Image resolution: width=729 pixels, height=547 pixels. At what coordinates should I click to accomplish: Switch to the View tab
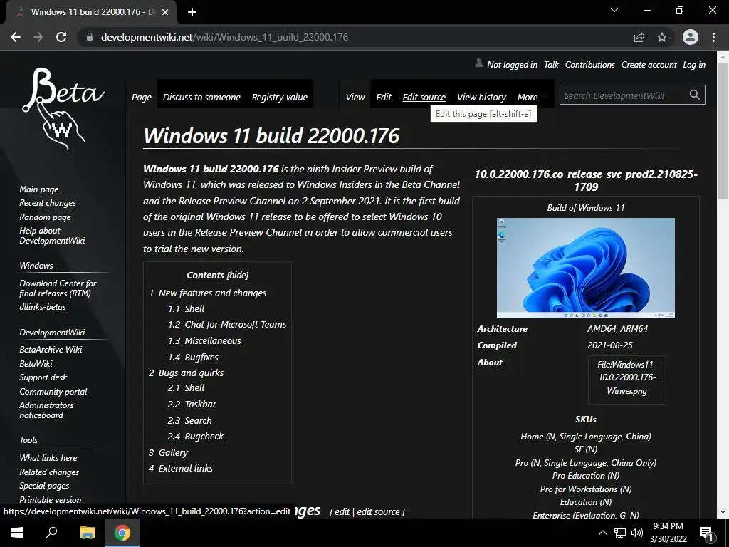click(x=355, y=97)
